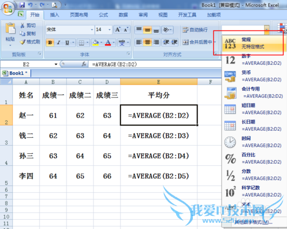The image size is (287, 229).
Task: Select 数字 number format
Action: point(254,60)
